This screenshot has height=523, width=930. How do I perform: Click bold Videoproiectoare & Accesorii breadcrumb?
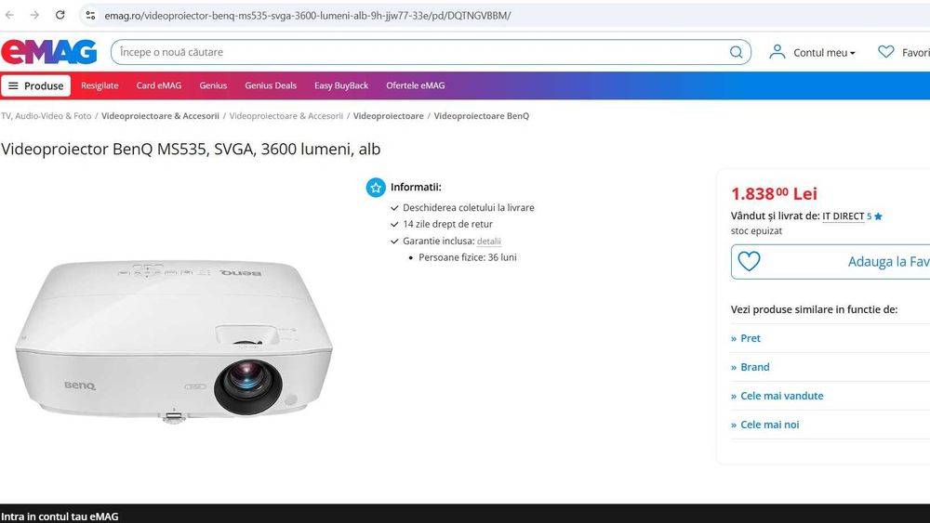(160, 116)
